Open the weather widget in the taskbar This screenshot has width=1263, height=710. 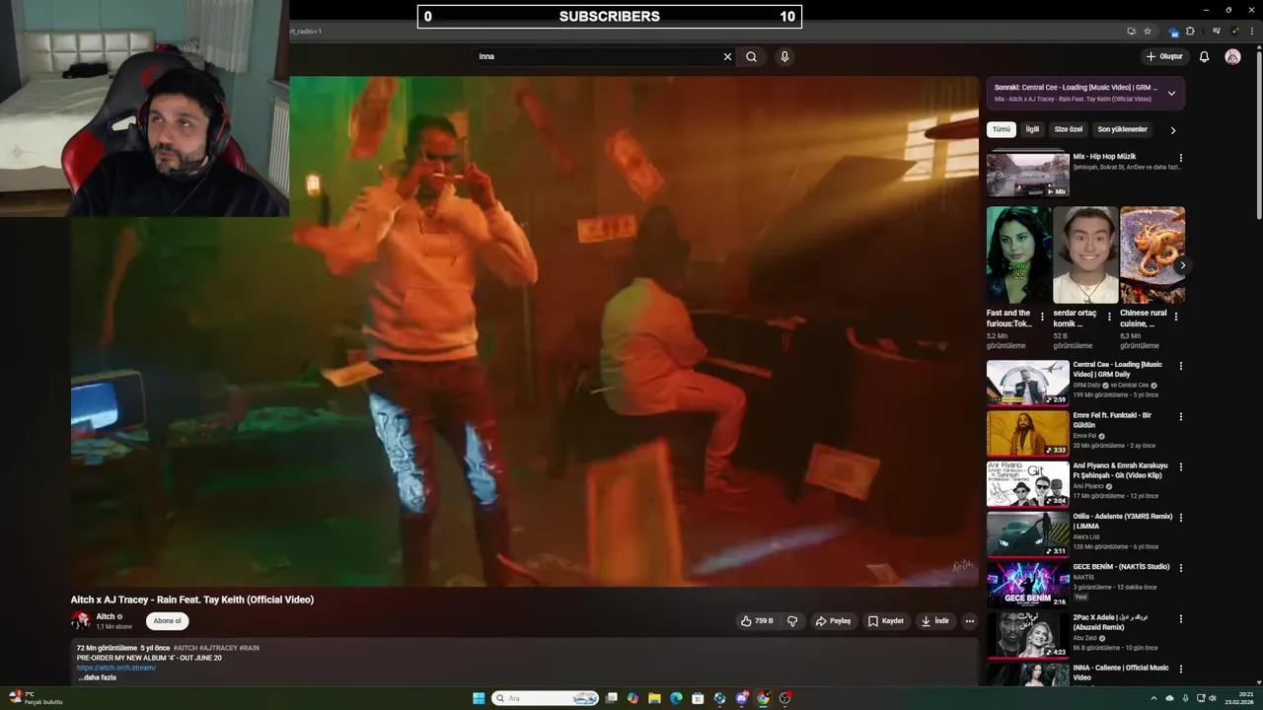point(37,698)
